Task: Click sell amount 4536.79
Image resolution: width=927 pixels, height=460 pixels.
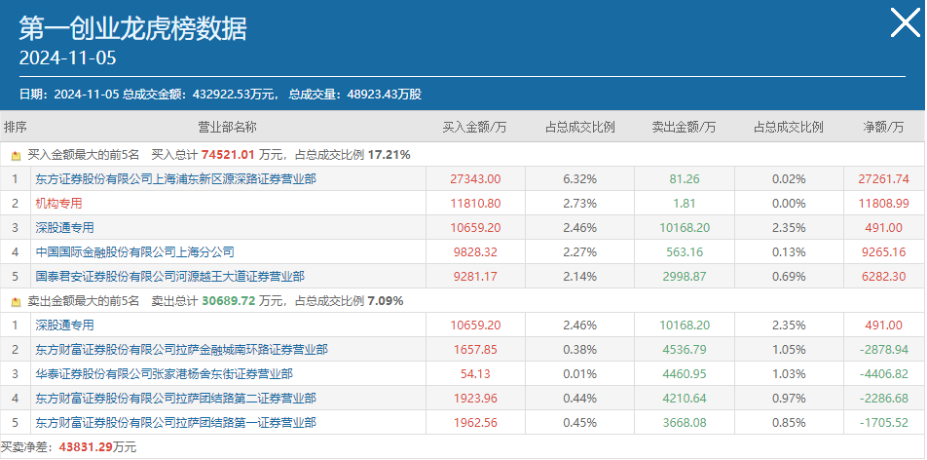Action: [685, 350]
